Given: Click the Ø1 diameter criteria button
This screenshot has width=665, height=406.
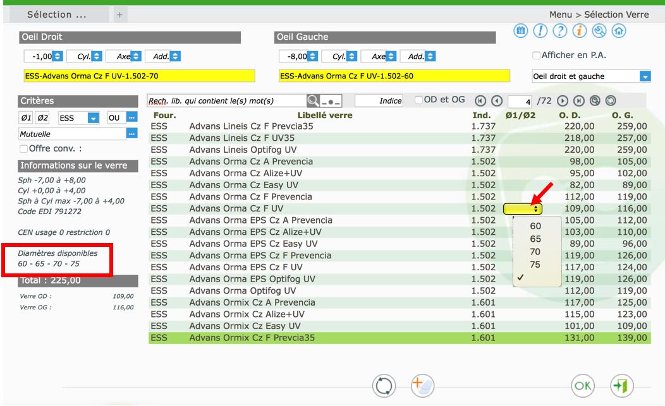Looking at the screenshot, I should (26, 118).
